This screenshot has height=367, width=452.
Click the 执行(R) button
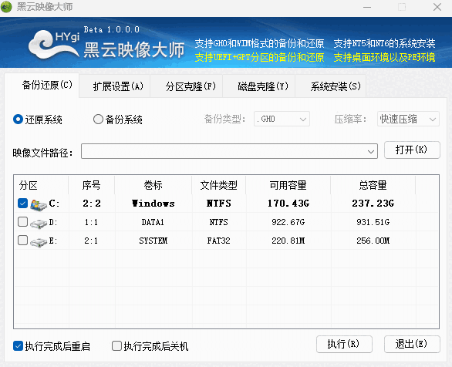pos(344,344)
